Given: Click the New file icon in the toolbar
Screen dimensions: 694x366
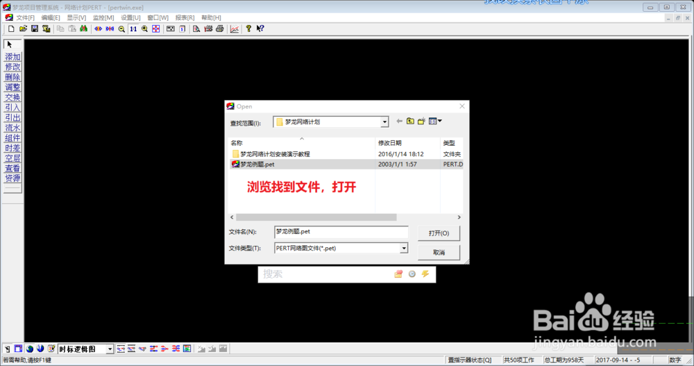Looking at the screenshot, I should coord(11,28).
